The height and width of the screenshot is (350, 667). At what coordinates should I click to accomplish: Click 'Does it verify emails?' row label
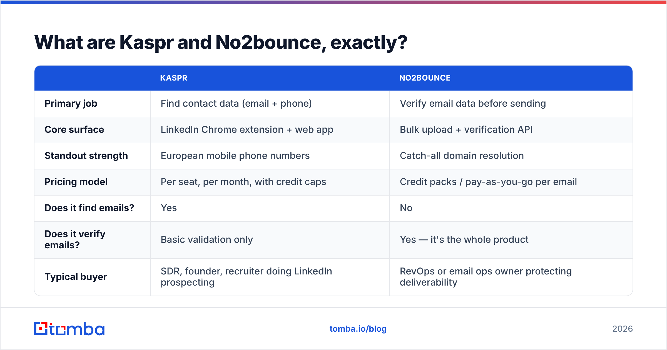coord(75,239)
